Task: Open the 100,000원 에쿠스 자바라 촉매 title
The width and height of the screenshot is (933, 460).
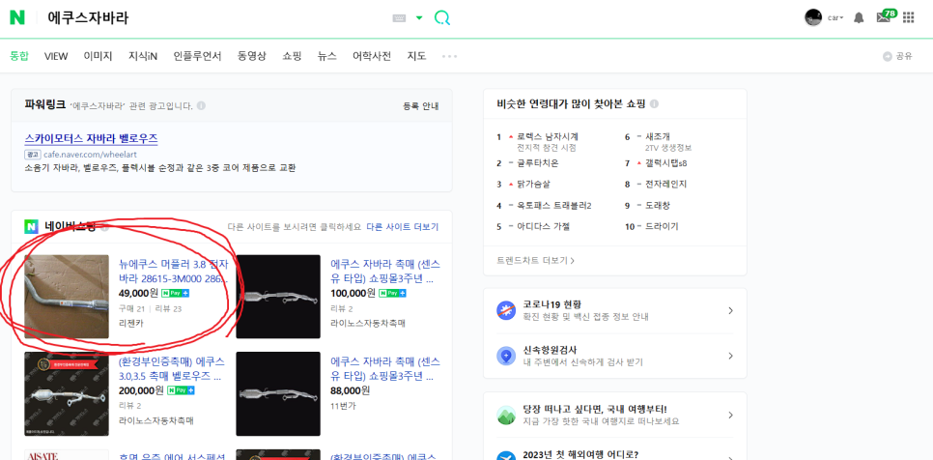Action: [385, 271]
